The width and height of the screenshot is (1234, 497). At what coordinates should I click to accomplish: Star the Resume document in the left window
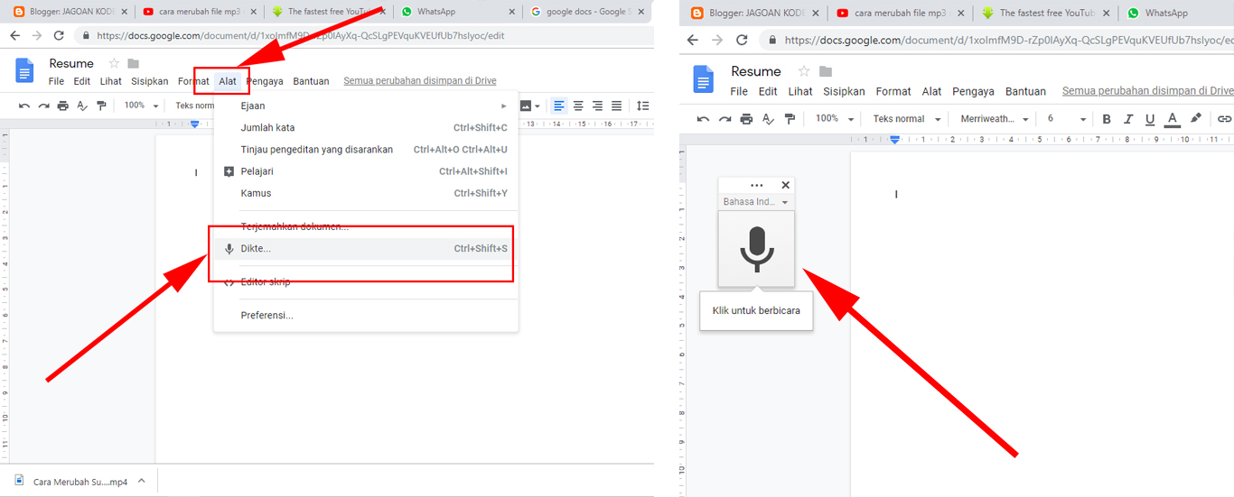[x=114, y=63]
